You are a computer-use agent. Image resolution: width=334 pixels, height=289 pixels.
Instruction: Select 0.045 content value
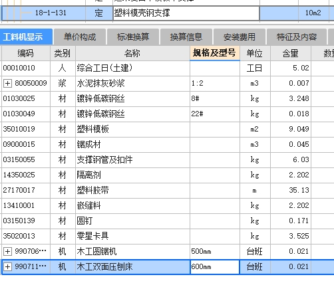coord(291,145)
